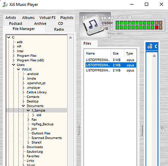Collapse the Users folder
The height and width of the screenshot is (166, 168).
click(13, 65)
